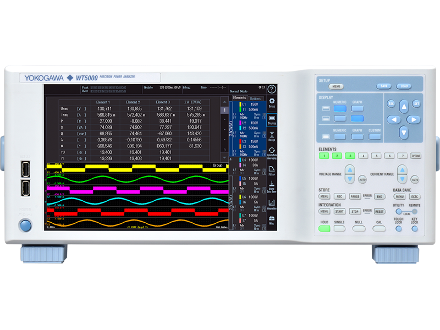Tap the help question mark icon
This screenshot has height=330, width=440.
coord(272,89)
